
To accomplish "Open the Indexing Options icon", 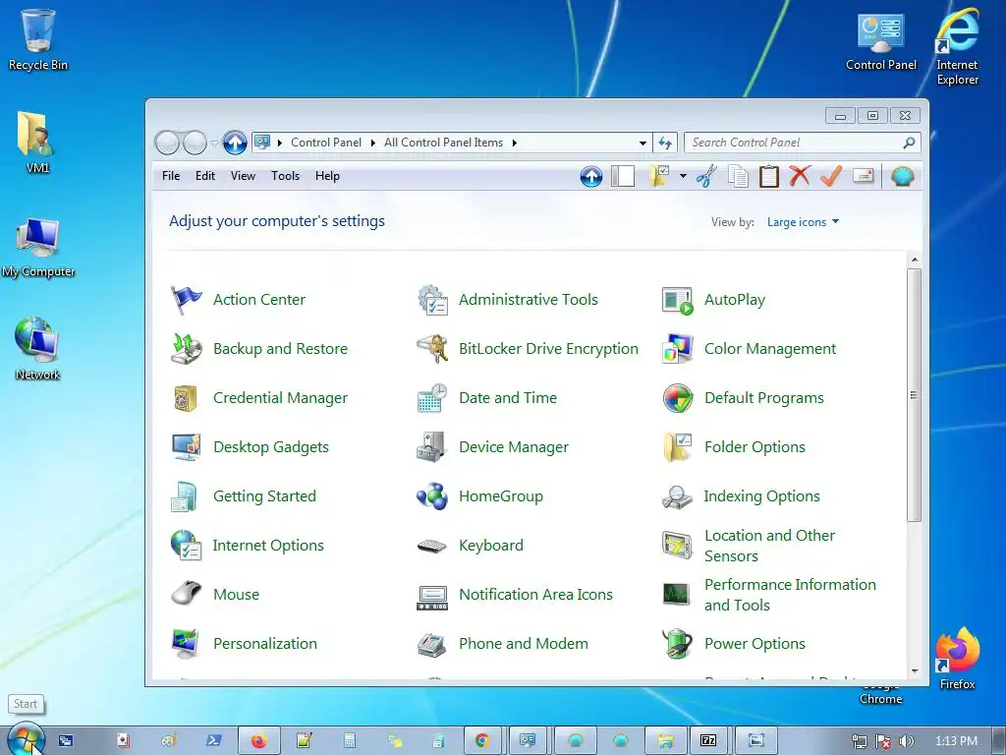I will point(678,496).
